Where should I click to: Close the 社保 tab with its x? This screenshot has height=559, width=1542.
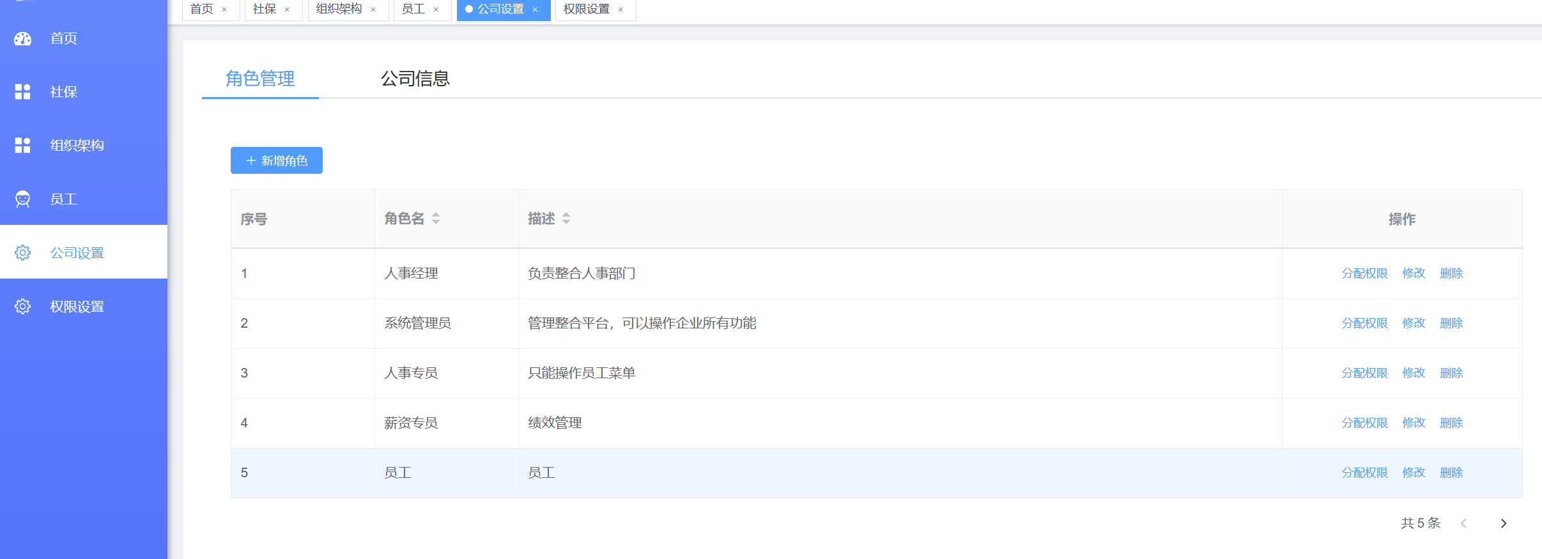(287, 10)
